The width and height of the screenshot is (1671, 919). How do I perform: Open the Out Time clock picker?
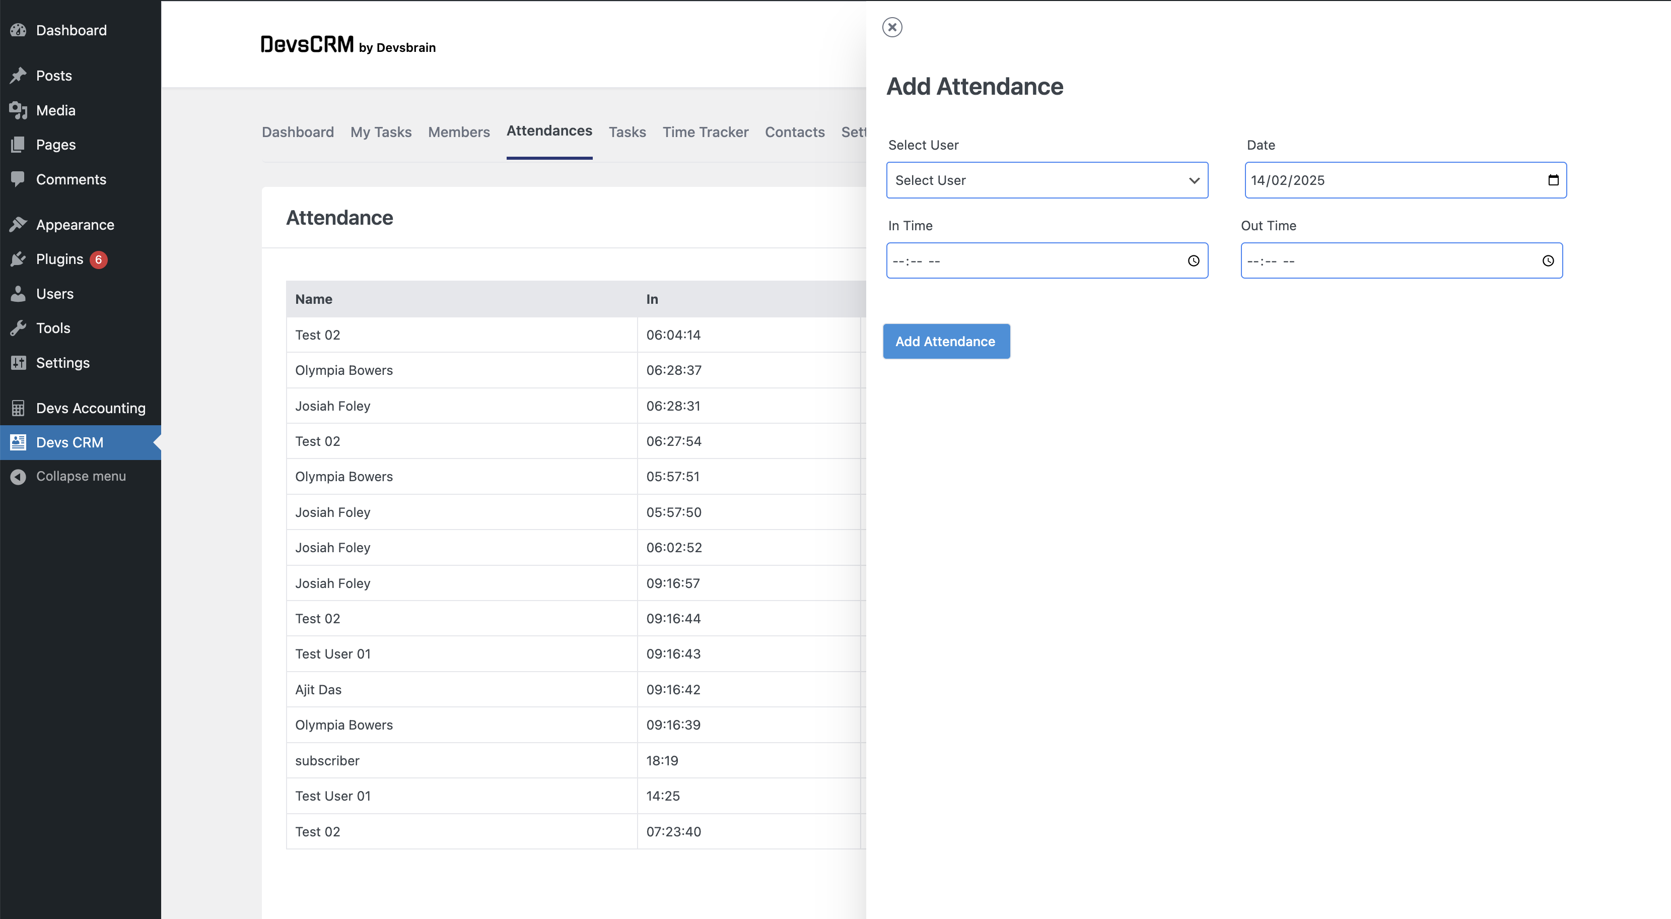[x=1548, y=261]
